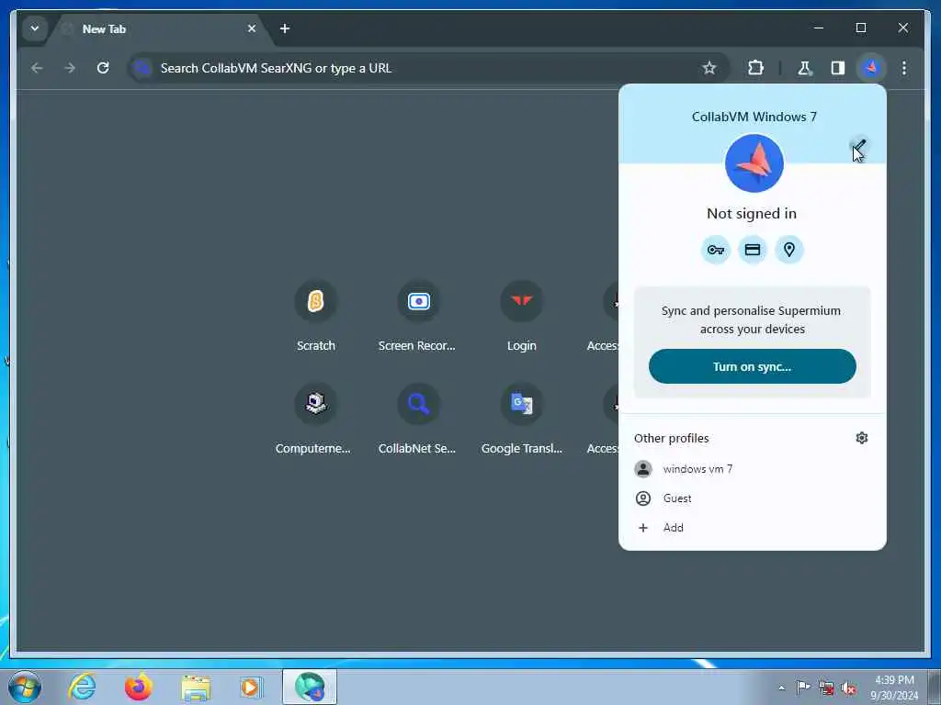Open the Extensions puzzle icon
The height and width of the screenshot is (705, 941).
[x=755, y=68]
